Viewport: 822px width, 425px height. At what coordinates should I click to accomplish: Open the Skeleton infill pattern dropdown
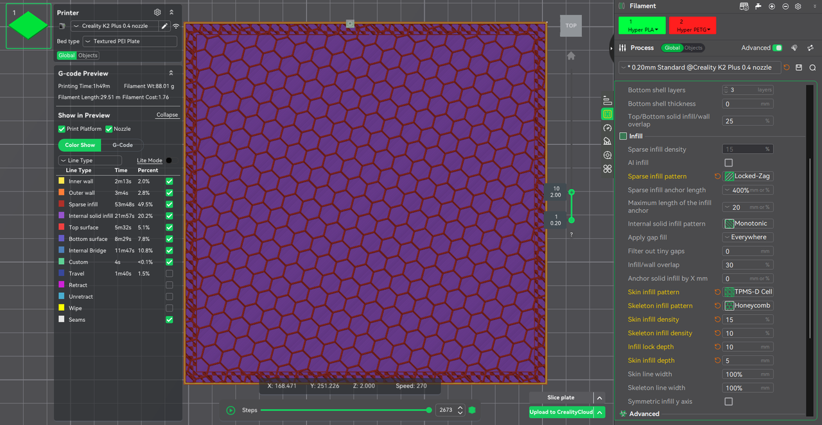pyautogui.click(x=748, y=306)
